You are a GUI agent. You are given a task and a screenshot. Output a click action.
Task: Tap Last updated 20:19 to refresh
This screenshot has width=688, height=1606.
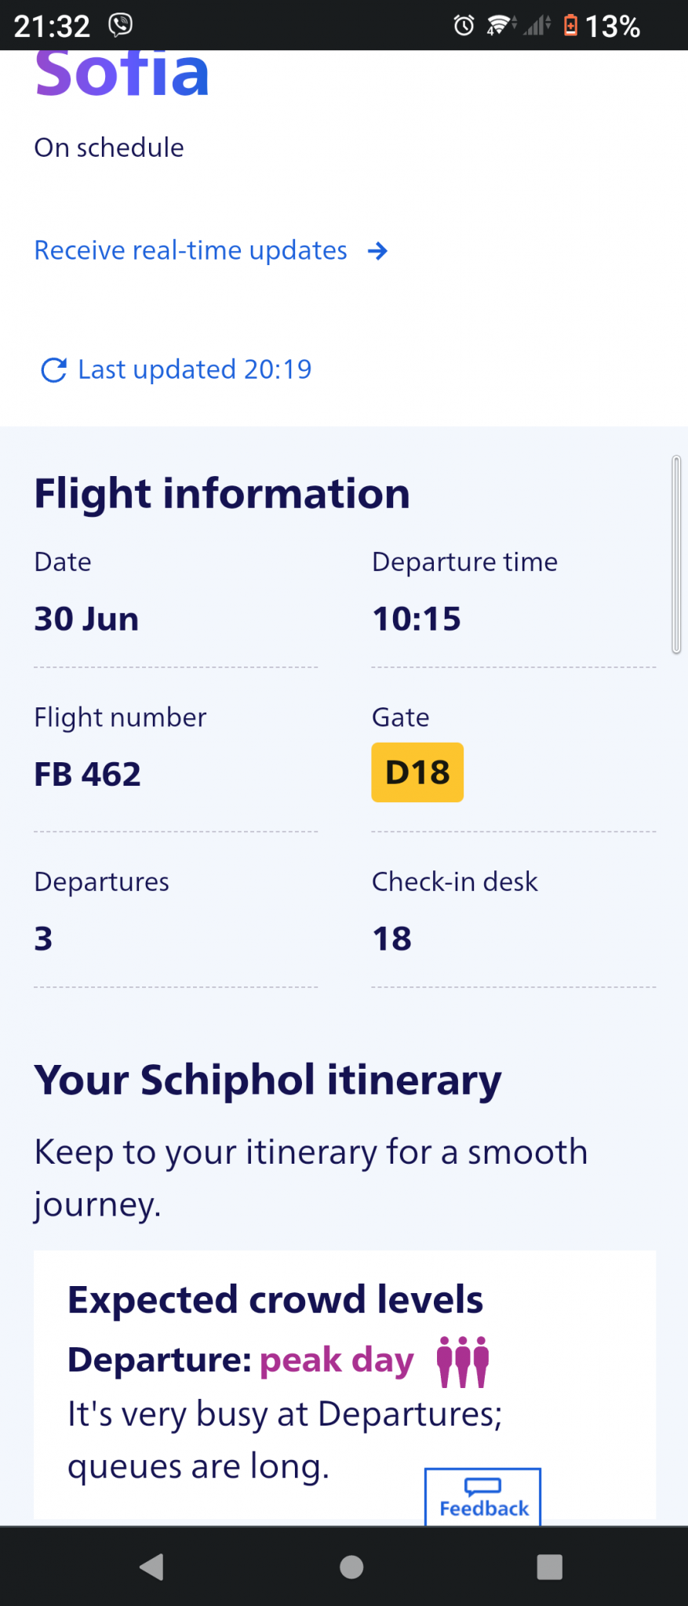point(195,369)
